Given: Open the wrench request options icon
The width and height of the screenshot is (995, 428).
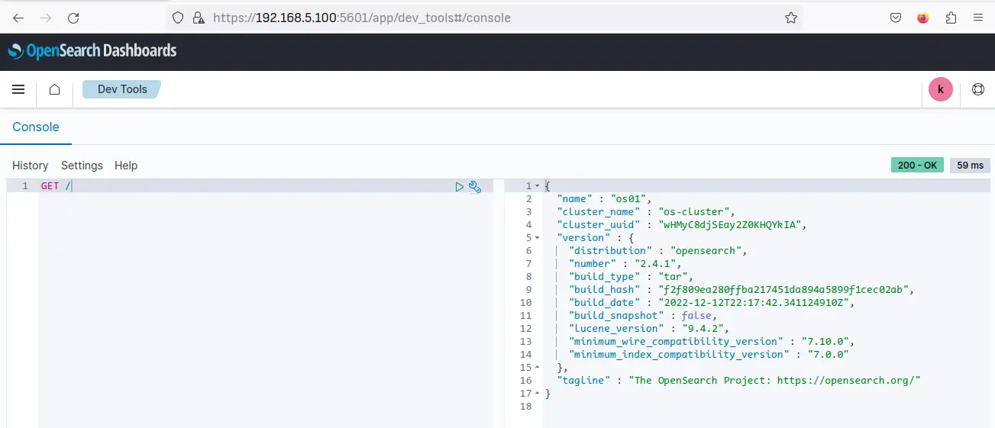Looking at the screenshot, I should (475, 186).
